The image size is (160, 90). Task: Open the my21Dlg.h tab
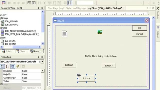[x=65, y=8]
